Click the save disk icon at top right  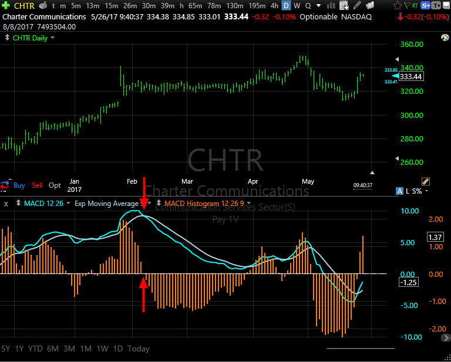coord(446,5)
